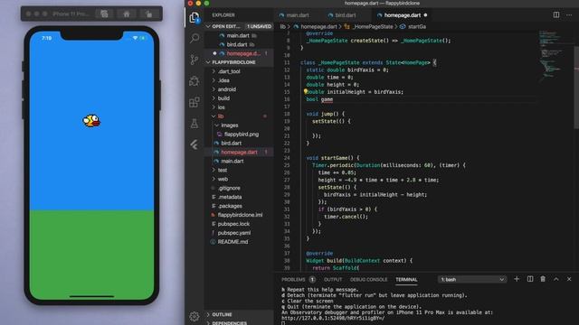This screenshot has height=325, width=579.
Task: Collapse the FLAPPYBIRDCLONE folder section
Action: point(240,62)
